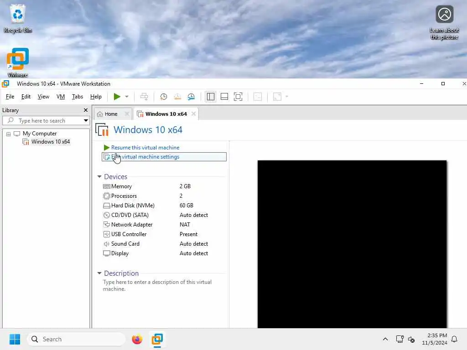Click the Display device icon
The width and height of the screenshot is (467, 350).
click(x=107, y=253)
